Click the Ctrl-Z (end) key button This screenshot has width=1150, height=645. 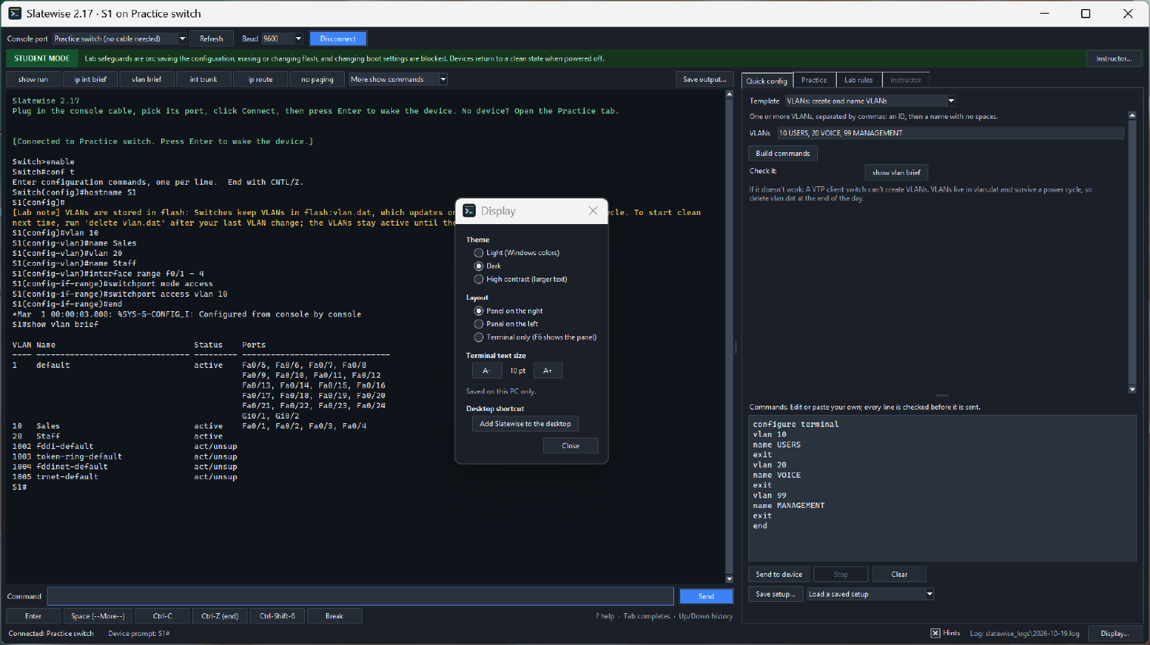click(x=220, y=616)
